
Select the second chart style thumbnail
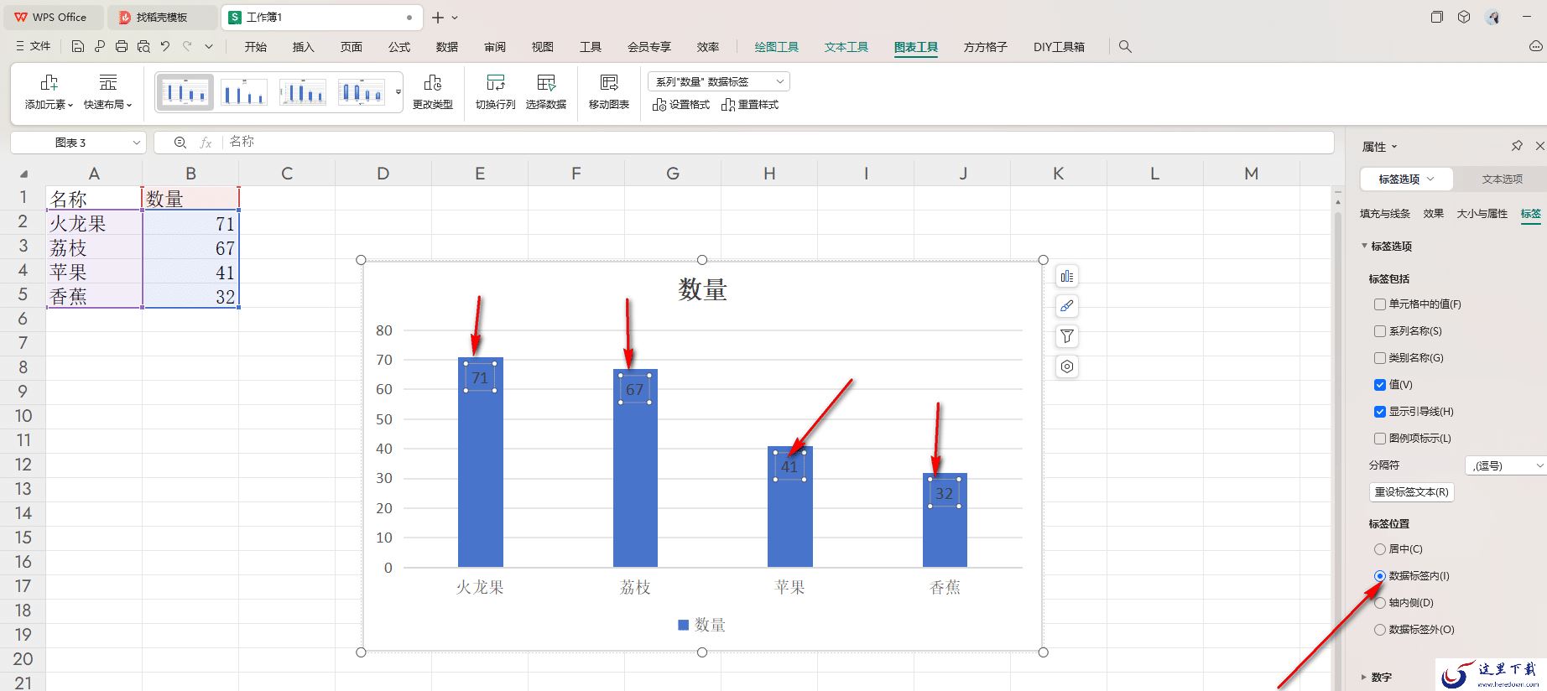point(243,91)
